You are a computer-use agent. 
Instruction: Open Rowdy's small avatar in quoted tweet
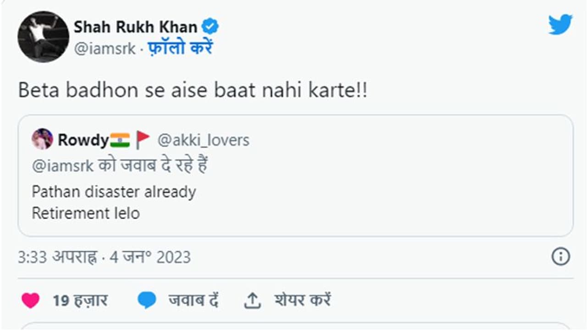click(42, 139)
